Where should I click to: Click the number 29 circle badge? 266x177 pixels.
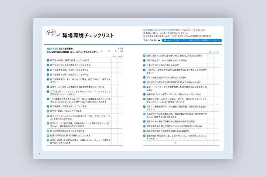click(x=144, y=131)
